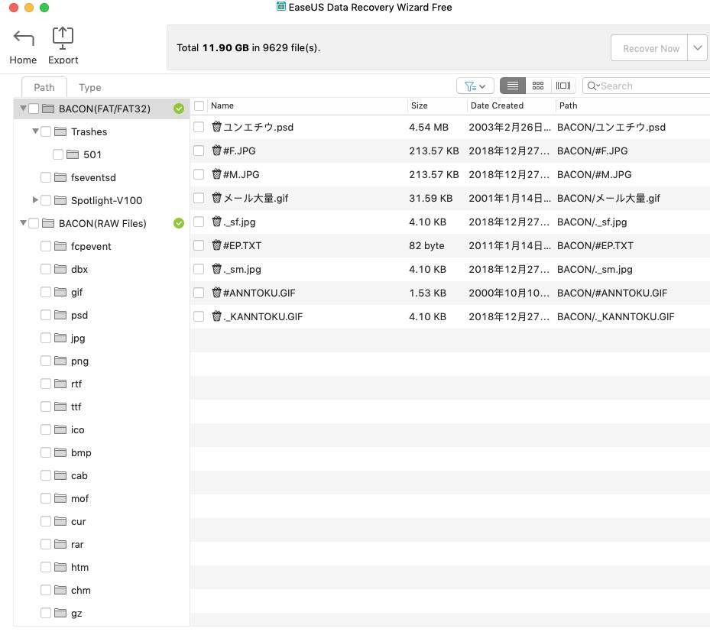Select the cab folder in tree
The image size is (710, 635).
79,476
